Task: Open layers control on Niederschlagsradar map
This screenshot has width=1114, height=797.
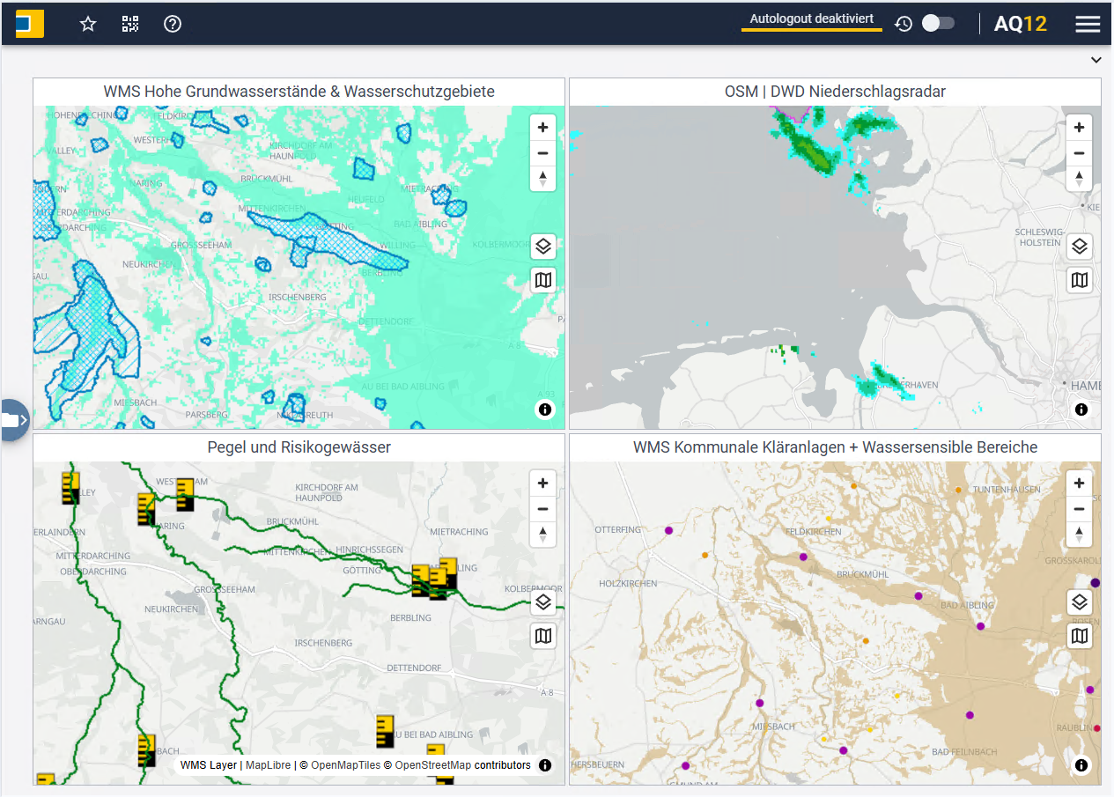Action: [1080, 247]
